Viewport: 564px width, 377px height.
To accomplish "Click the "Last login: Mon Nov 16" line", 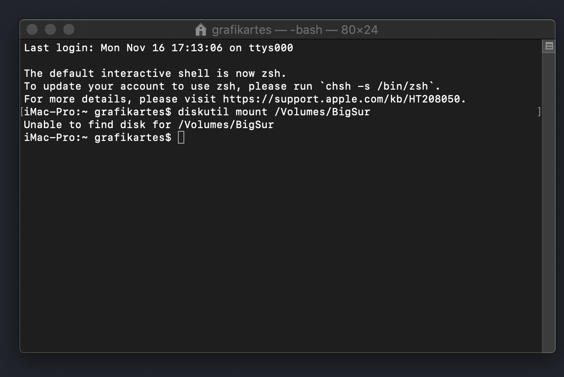I will coord(158,48).
